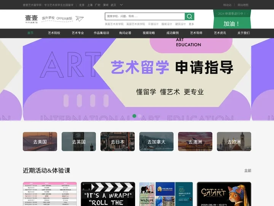Open the 移动站 link
This screenshot has width=274, height=206.
(227, 5)
